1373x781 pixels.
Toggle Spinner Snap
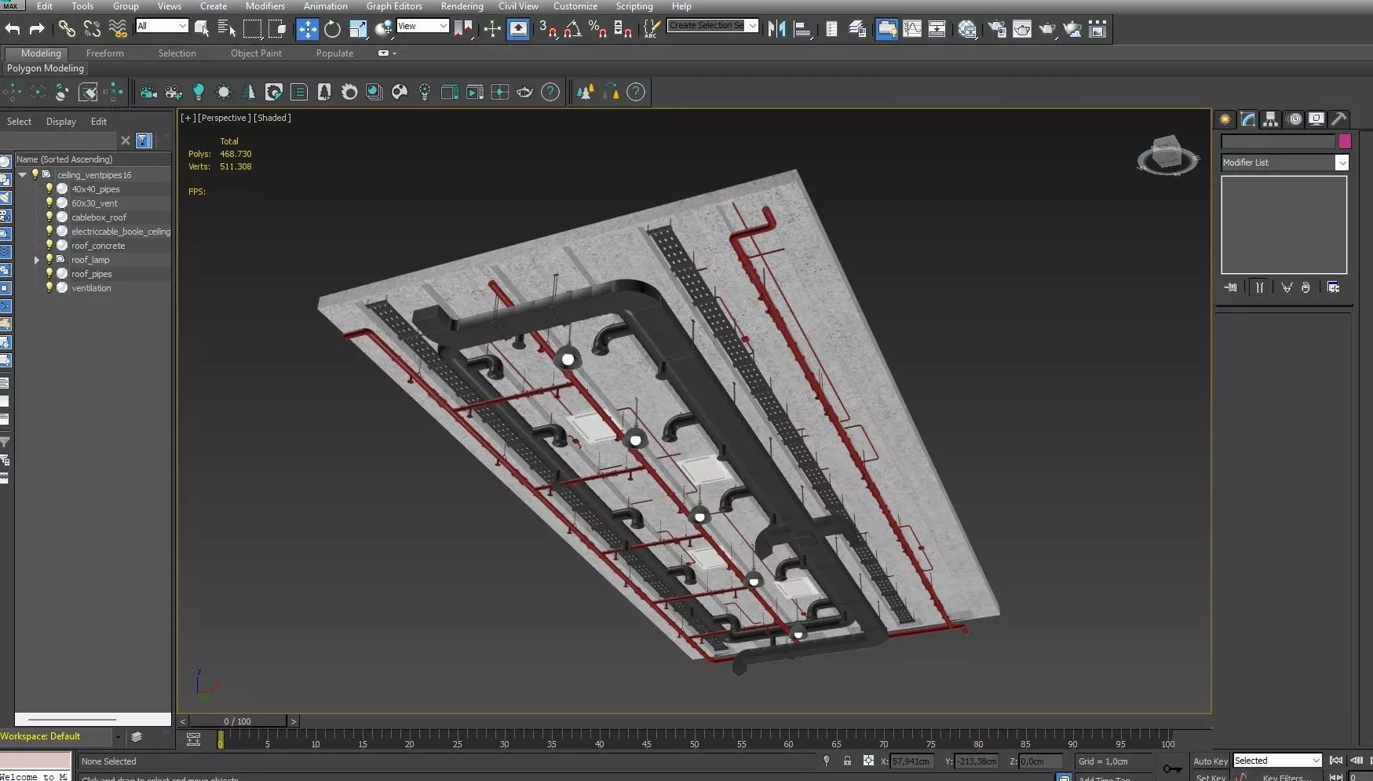pos(623,29)
